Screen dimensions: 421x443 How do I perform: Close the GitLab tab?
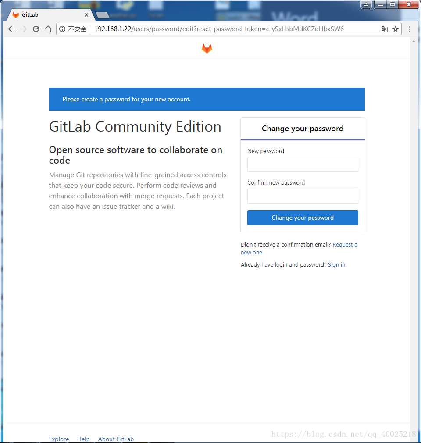86,15
